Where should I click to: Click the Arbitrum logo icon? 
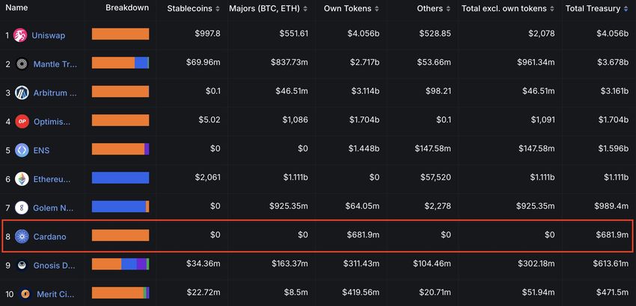pyautogui.click(x=22, y=93)
